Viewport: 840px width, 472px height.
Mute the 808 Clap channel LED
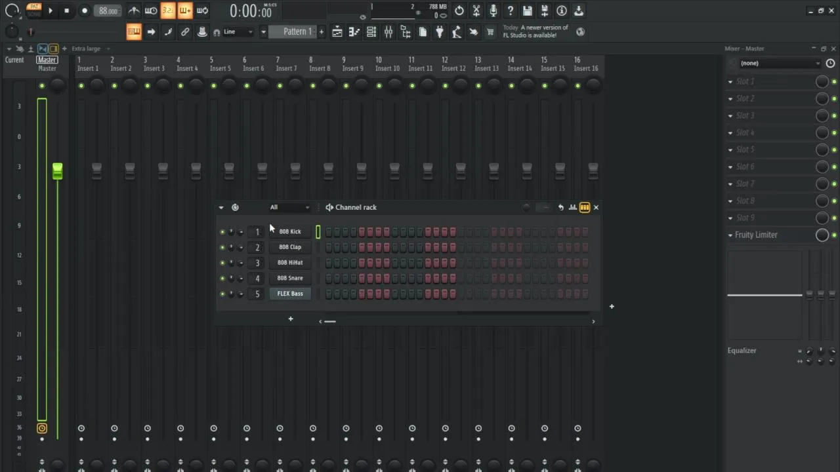222,247
